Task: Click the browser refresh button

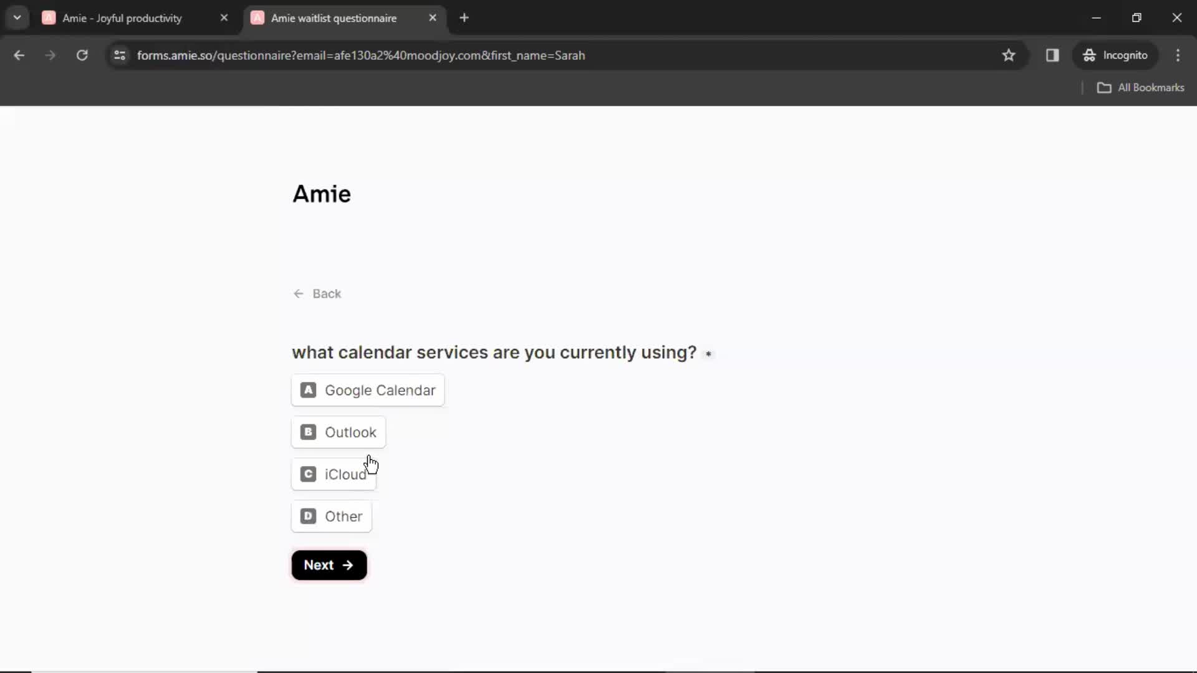Action: pos(82,55)
